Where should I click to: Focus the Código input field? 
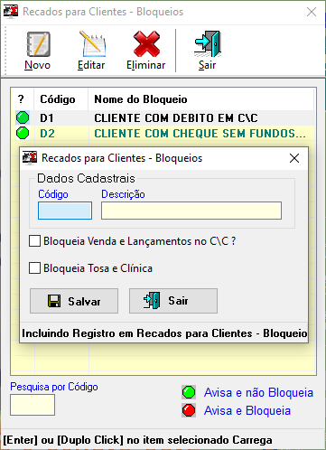pos(65,211)
